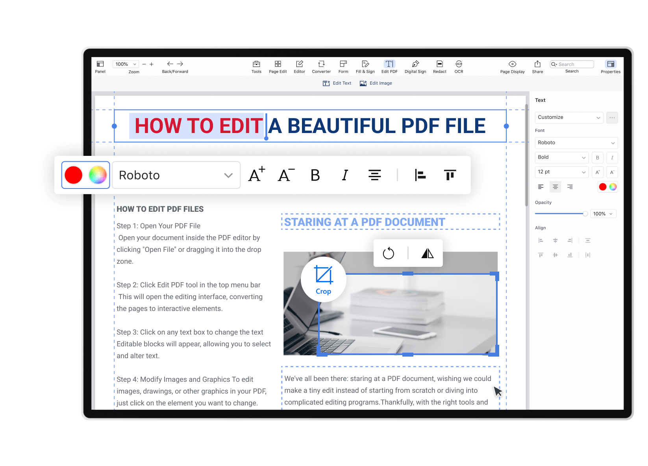Select the Editor tool

[300, 64]
